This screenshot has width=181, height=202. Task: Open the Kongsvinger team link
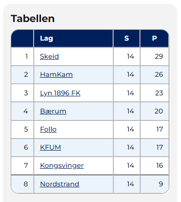62,166
